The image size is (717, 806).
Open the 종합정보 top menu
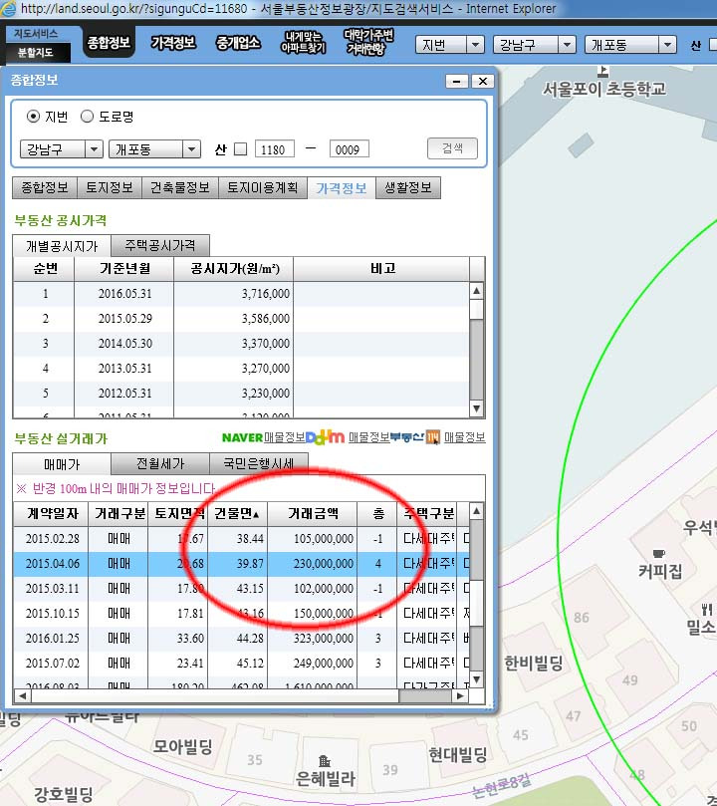pyautogui.click(x=109, y=43)
